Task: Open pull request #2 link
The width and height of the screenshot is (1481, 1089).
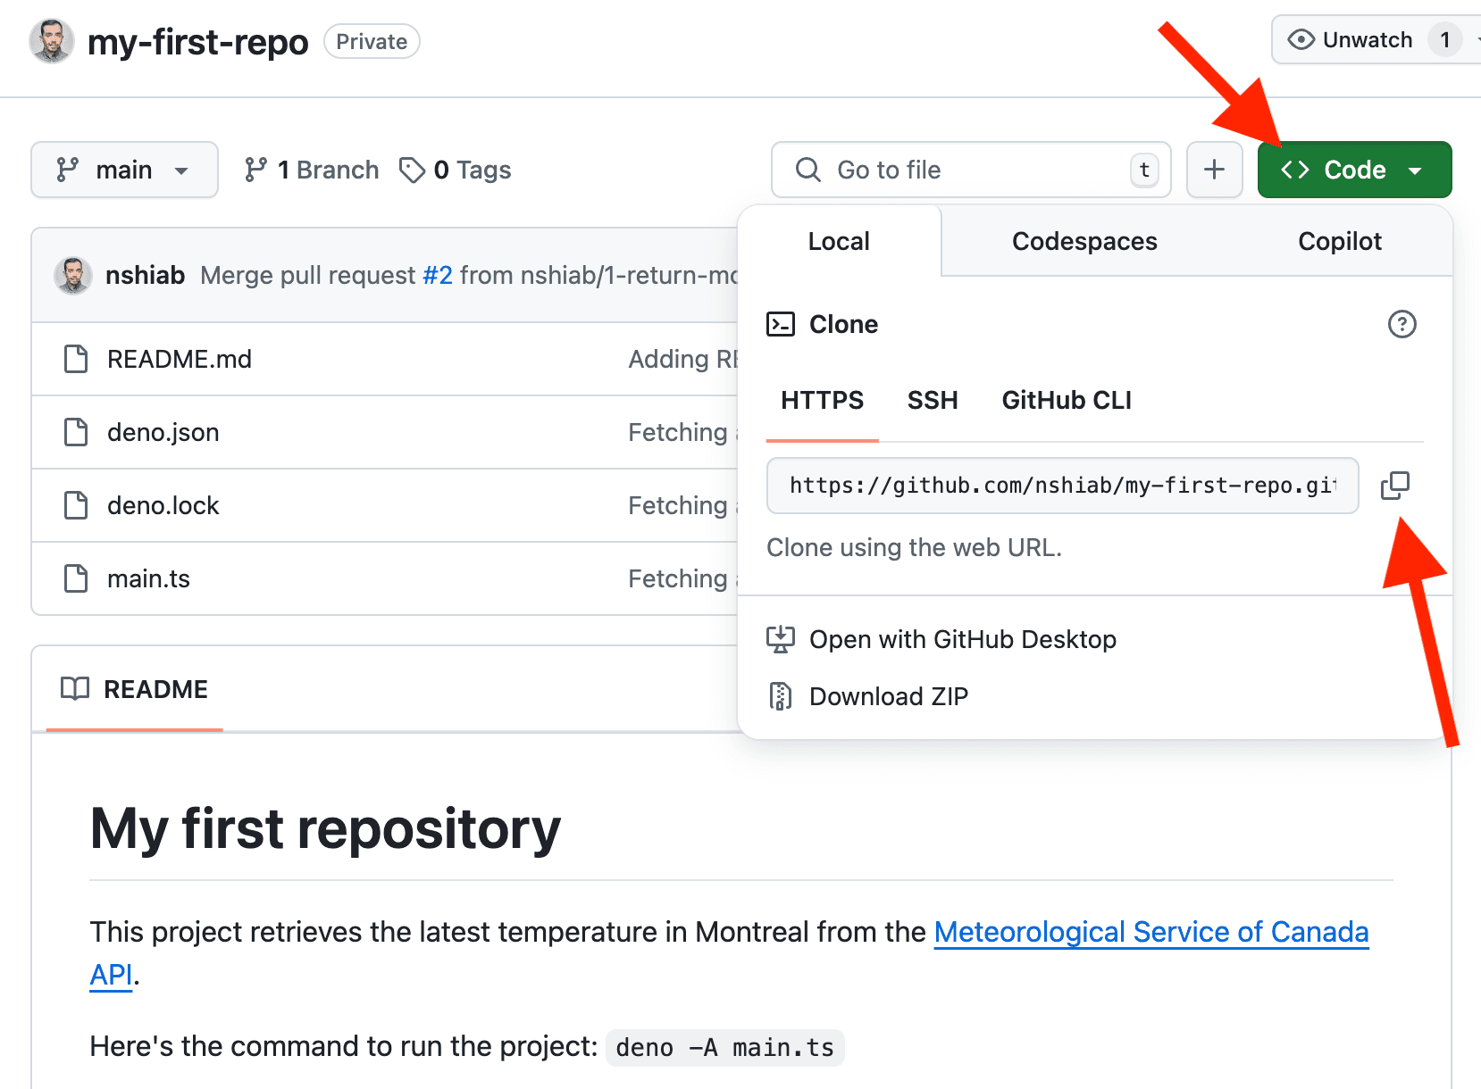Action: [x=439, y=275]
